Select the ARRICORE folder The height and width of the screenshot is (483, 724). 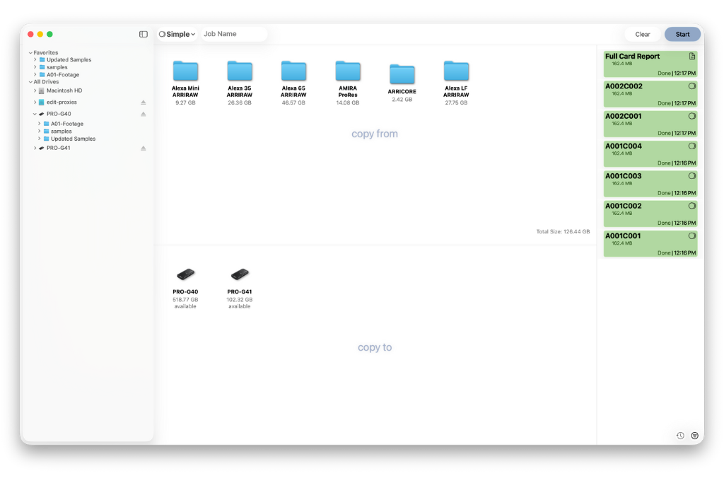click(x=402, y=75)
